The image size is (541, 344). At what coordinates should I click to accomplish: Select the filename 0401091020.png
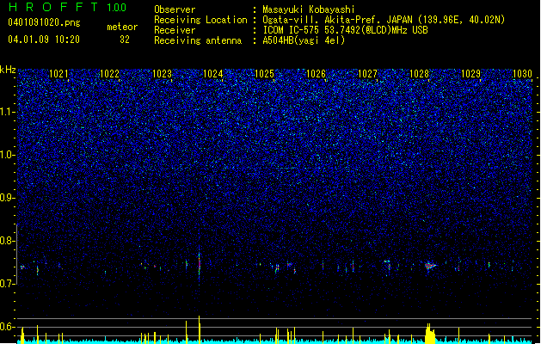[x=44, y=22]
